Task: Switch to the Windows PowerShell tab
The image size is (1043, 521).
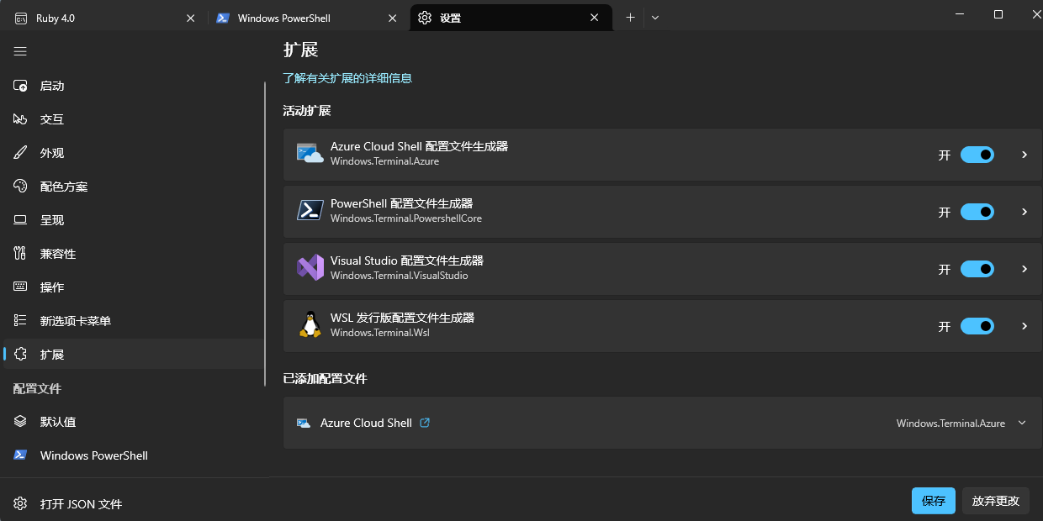Action: pos(309,18)
